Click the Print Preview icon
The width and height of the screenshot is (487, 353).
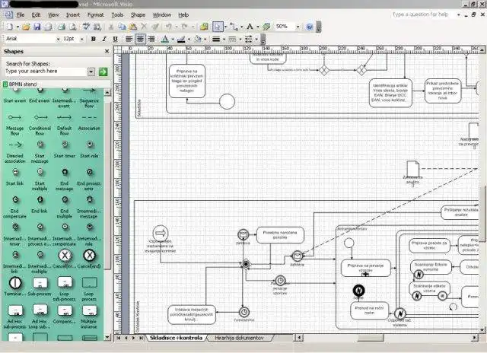click(73, 27)
